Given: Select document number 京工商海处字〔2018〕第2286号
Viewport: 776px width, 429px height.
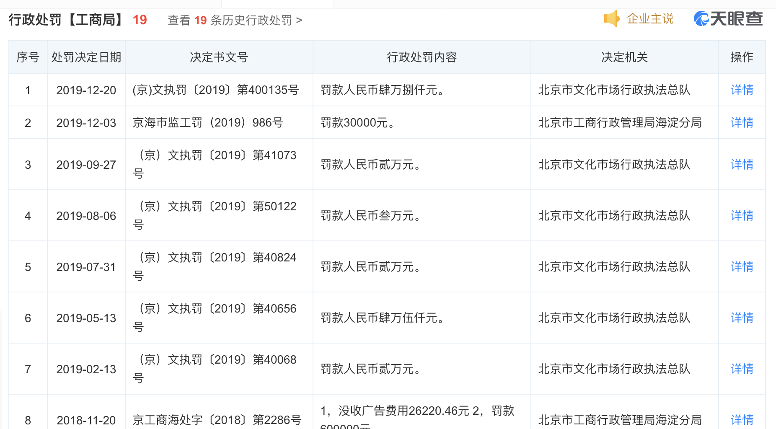Looking at the screenshot, I should pyautogui.click(x=217, y=420).
